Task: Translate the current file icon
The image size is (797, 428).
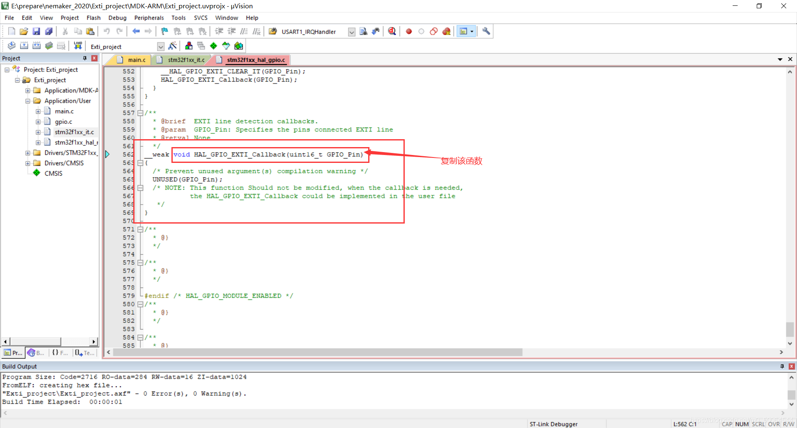Action: (x=12, y=46)
